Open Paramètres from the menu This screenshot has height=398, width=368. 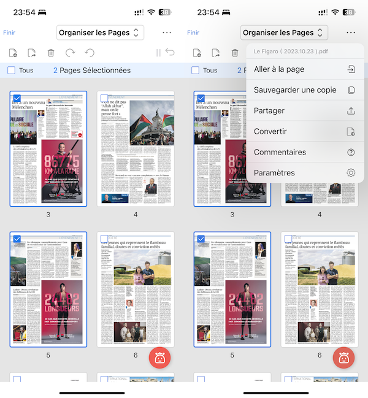[305, 173]
